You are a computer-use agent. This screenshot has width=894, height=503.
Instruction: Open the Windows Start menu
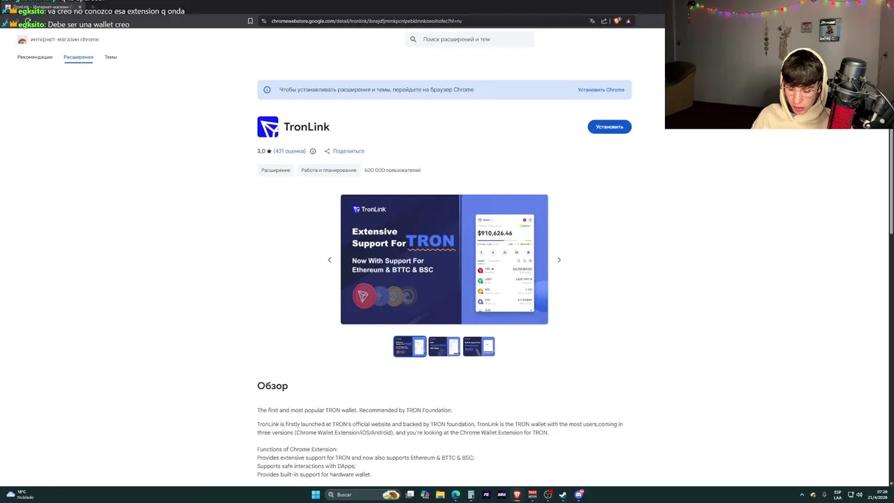pos(316,495)
